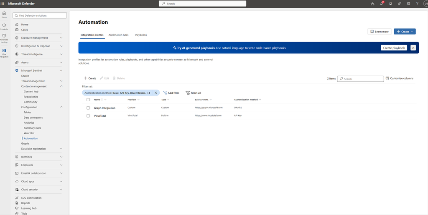Expand Threat management submenu

pos(61,81)
